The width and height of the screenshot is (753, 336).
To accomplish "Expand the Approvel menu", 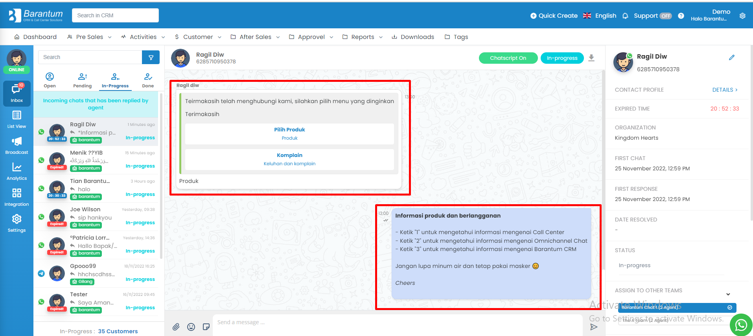I will point(311,37).
